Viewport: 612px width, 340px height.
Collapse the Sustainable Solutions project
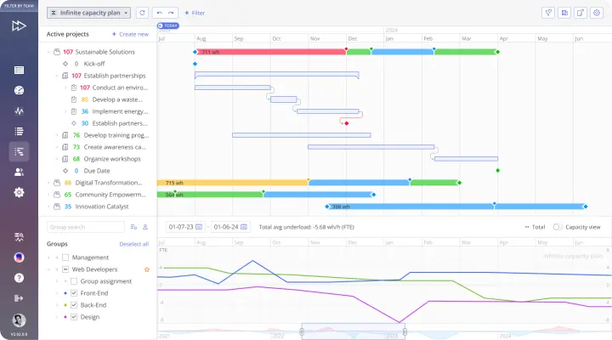point(48,52)
